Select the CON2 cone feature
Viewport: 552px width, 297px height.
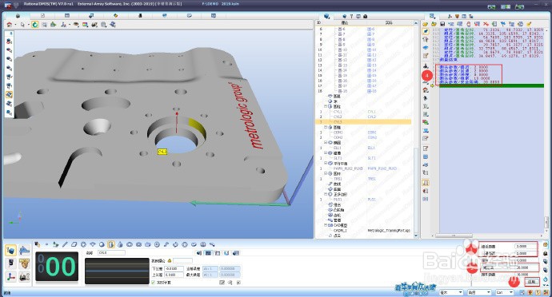338,137
